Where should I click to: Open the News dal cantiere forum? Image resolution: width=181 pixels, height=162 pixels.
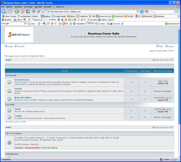[x=23, y=98]
